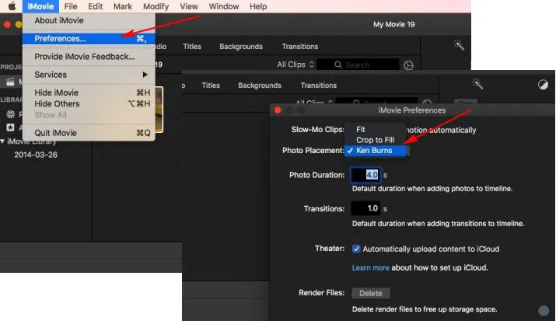Open the All Clips filter dropdown
Viewport: 556px width, 321px height.
point(295,65)
